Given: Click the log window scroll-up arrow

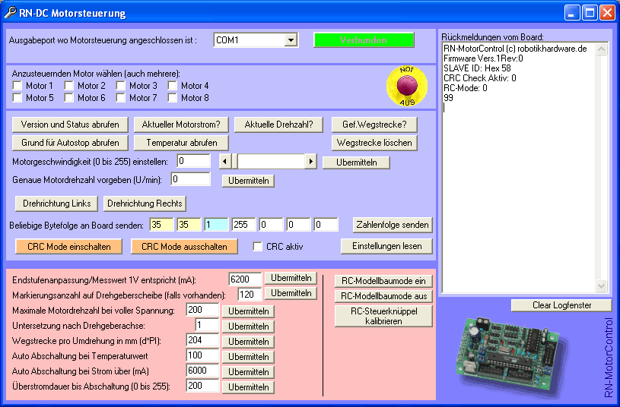Looking at the screenshot, I should pyautogui.click(x=602, y=49).
